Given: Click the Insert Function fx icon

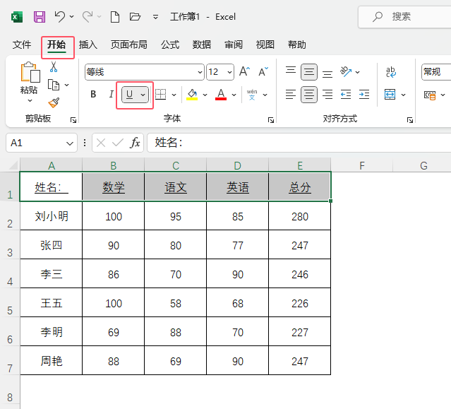Looking at the screenshot, I should pyautogui.click(x=136, y=143).
